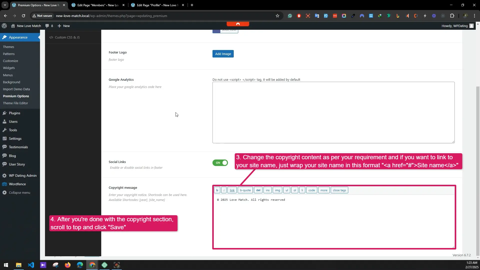Click the link quicktag button
This screenshot has width=480, height=270.
[232, 190]
